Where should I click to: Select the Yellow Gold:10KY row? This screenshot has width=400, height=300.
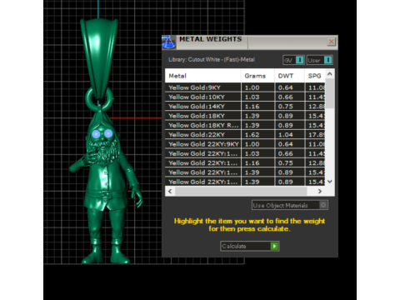(245, 97)
